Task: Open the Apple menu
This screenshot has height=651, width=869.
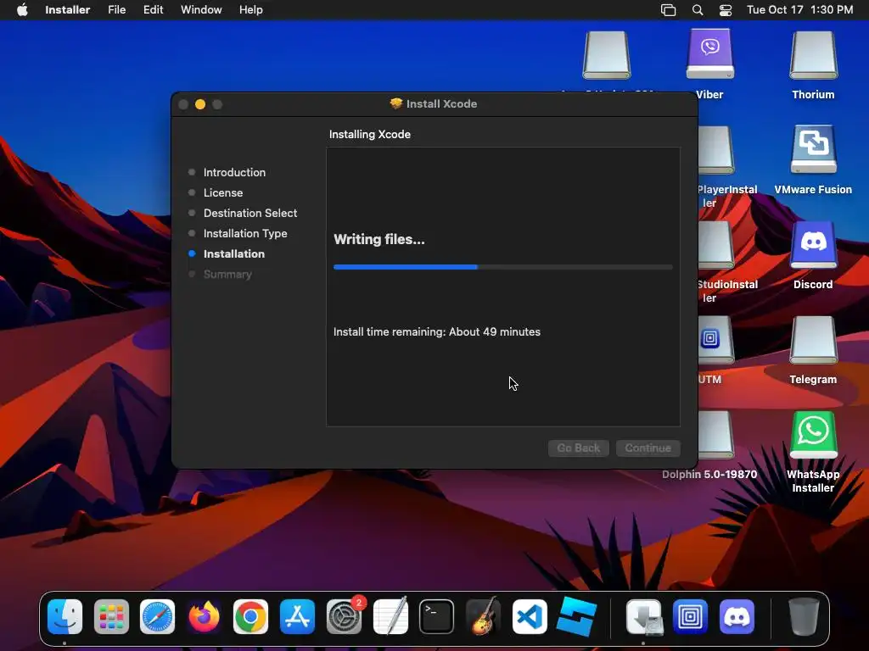Action: click(22, 10)
